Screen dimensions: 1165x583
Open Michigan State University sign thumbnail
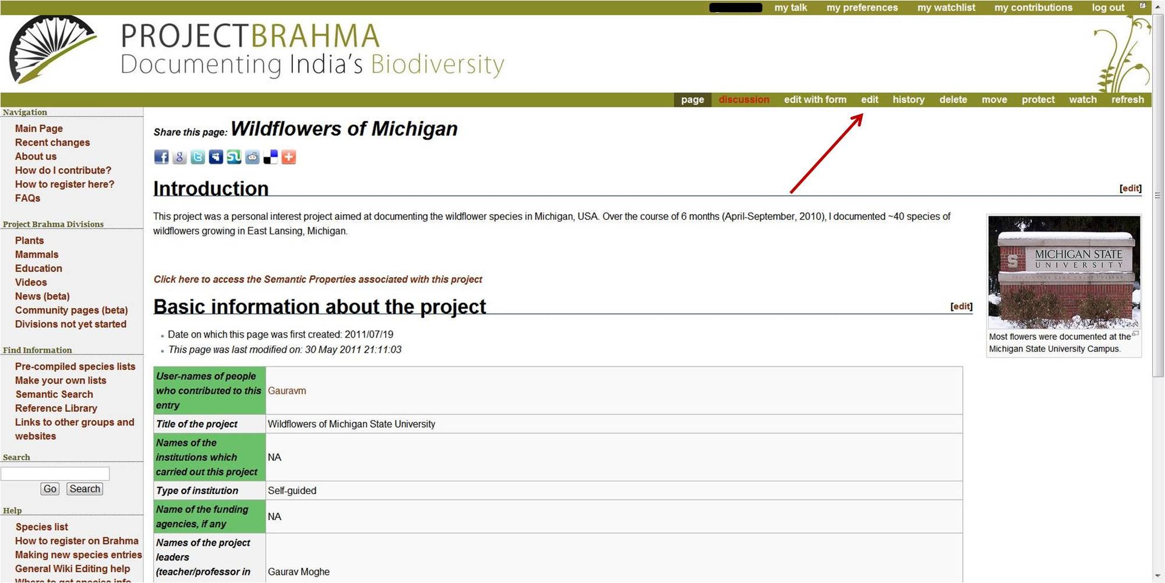click(x=1064, y=272)
